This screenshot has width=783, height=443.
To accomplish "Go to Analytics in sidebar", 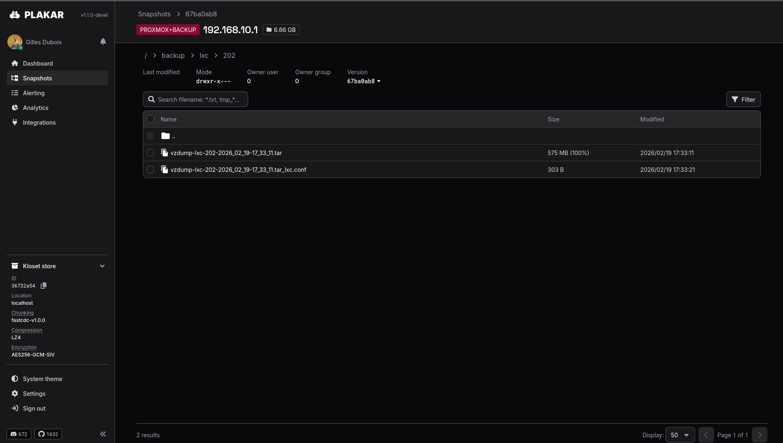I will 36,108.
